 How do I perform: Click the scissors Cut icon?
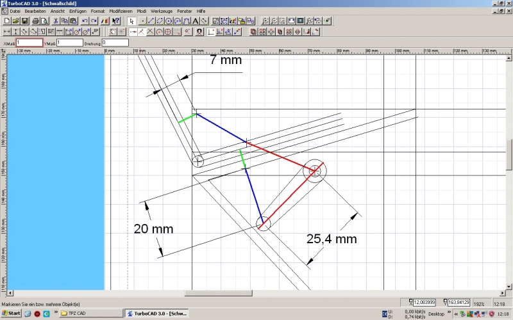point(56,20)
